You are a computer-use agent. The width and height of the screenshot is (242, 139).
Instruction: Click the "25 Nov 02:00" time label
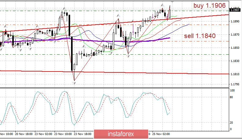(x=161, y=134)
